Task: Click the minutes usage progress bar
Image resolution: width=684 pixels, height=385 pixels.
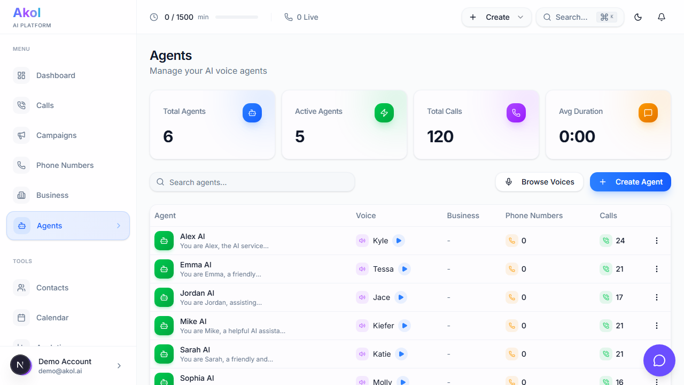Action: pos(237,17)
